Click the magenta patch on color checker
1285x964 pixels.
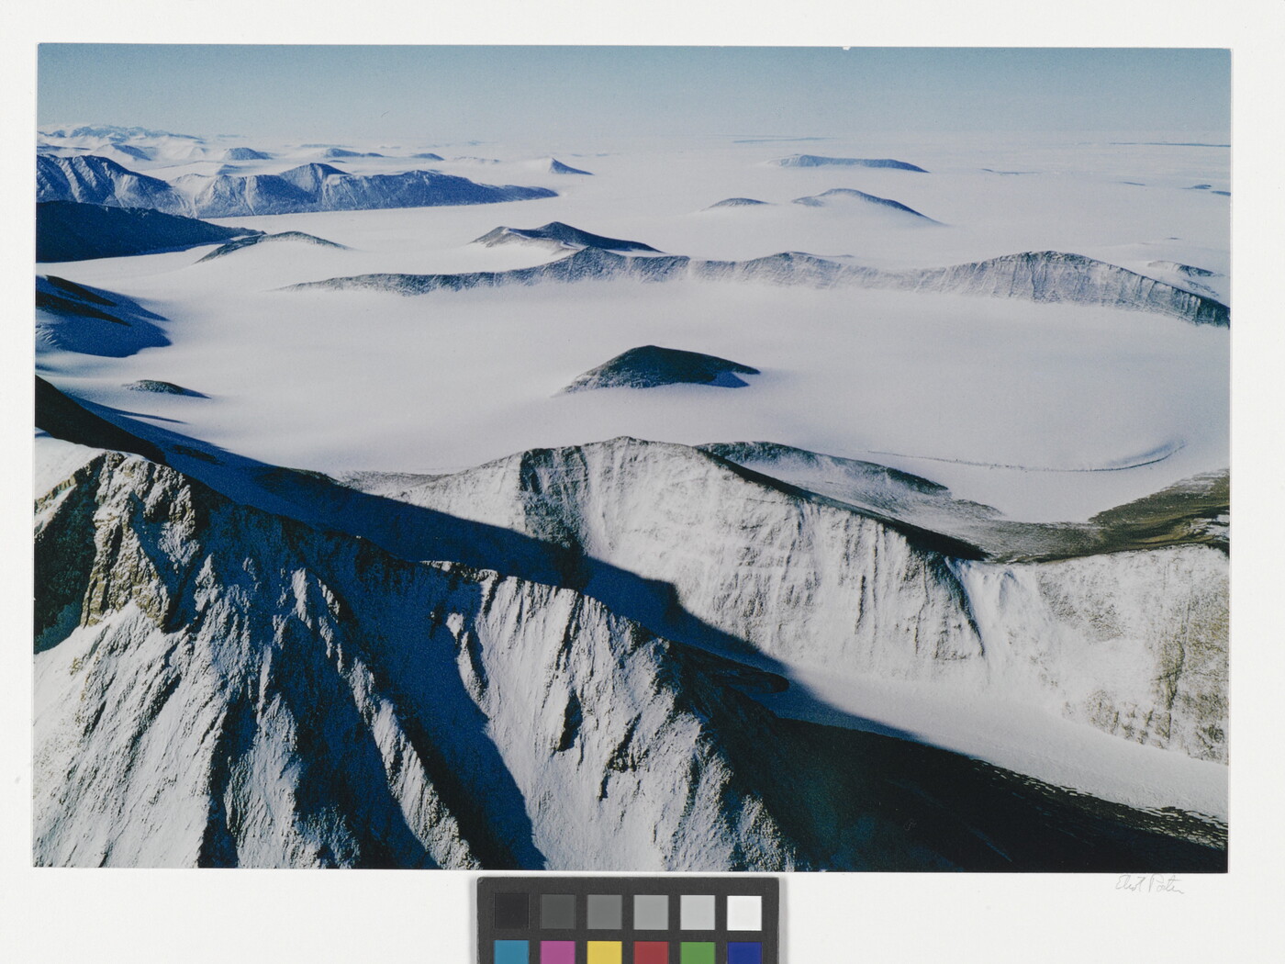(558, 952)
